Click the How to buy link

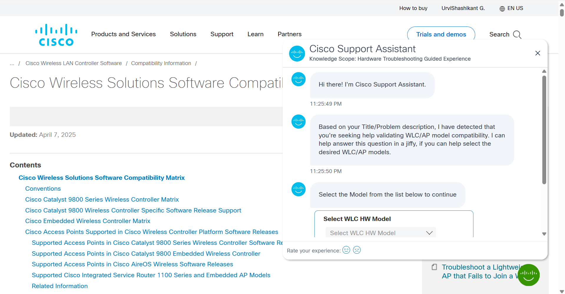413,8
